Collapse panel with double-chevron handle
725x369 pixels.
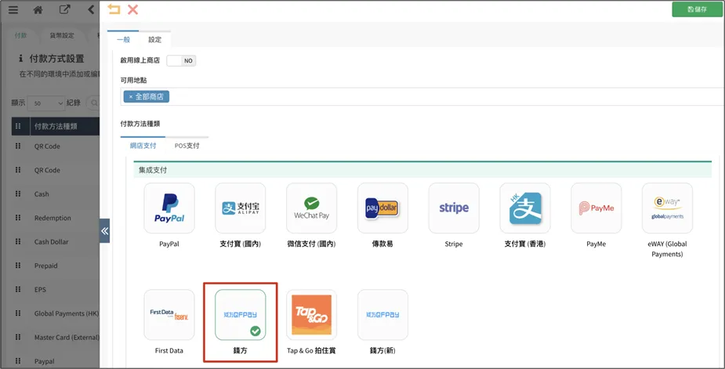[x=105, y=231]
